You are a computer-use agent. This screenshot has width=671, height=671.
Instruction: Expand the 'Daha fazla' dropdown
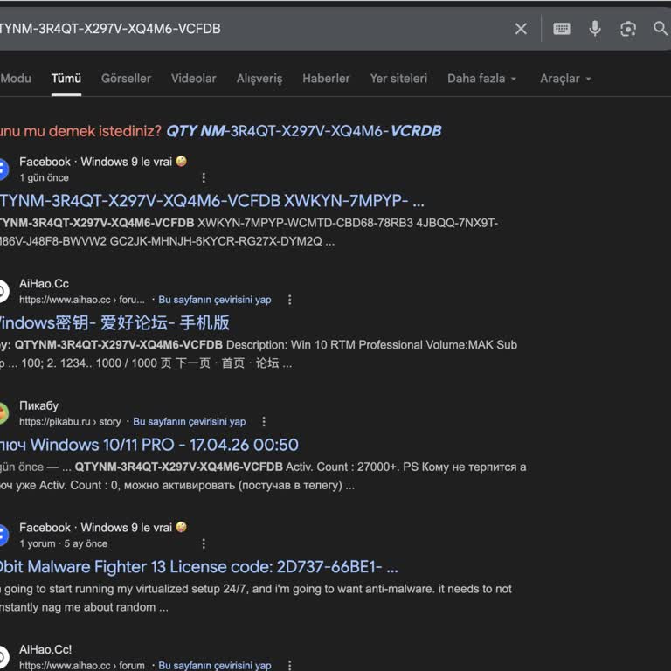(x=481, y=79)
